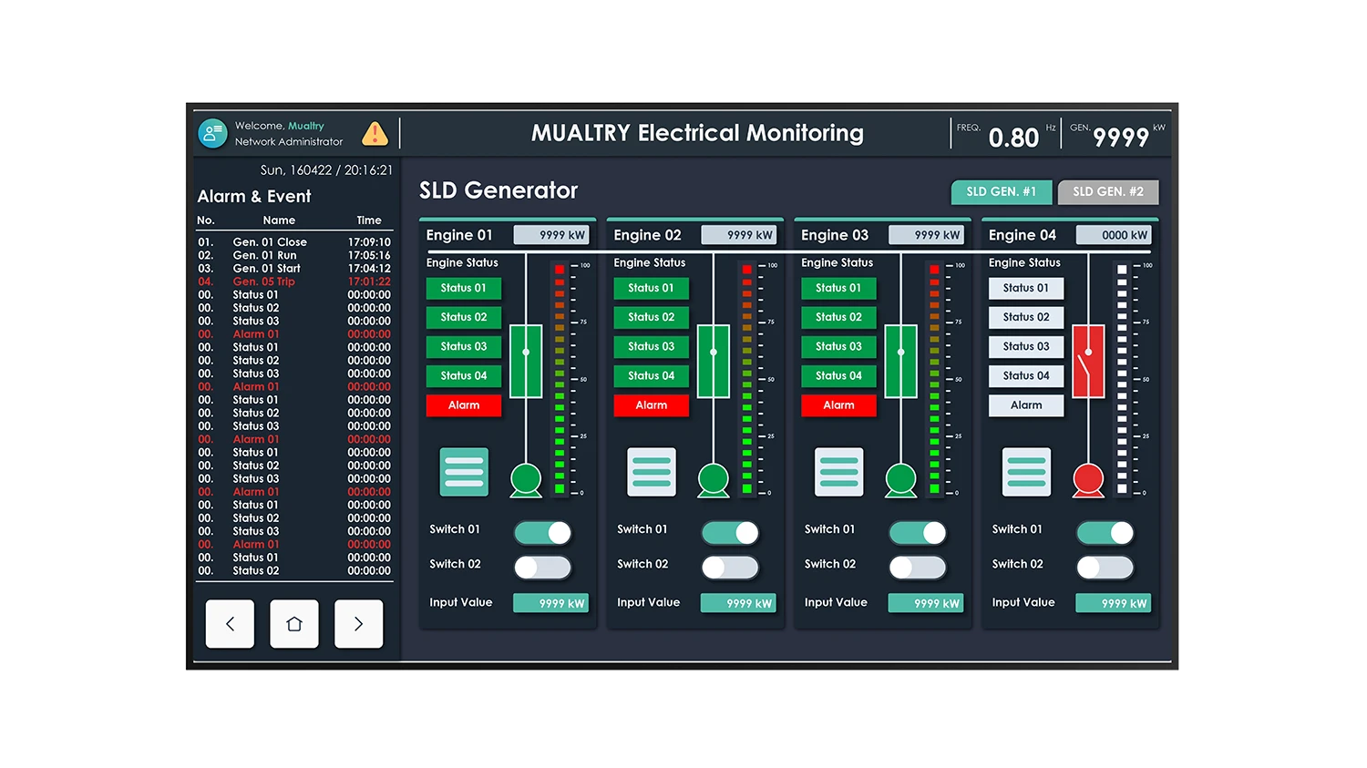The image size is (1367, 768).
Task: Click the yellow warning alert icon
Action: coord(375,134)
